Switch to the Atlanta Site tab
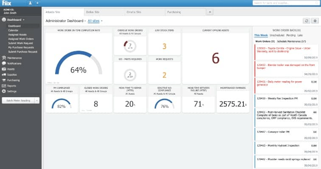This screenshot has width=321, height=169. [x=64, y=12]
